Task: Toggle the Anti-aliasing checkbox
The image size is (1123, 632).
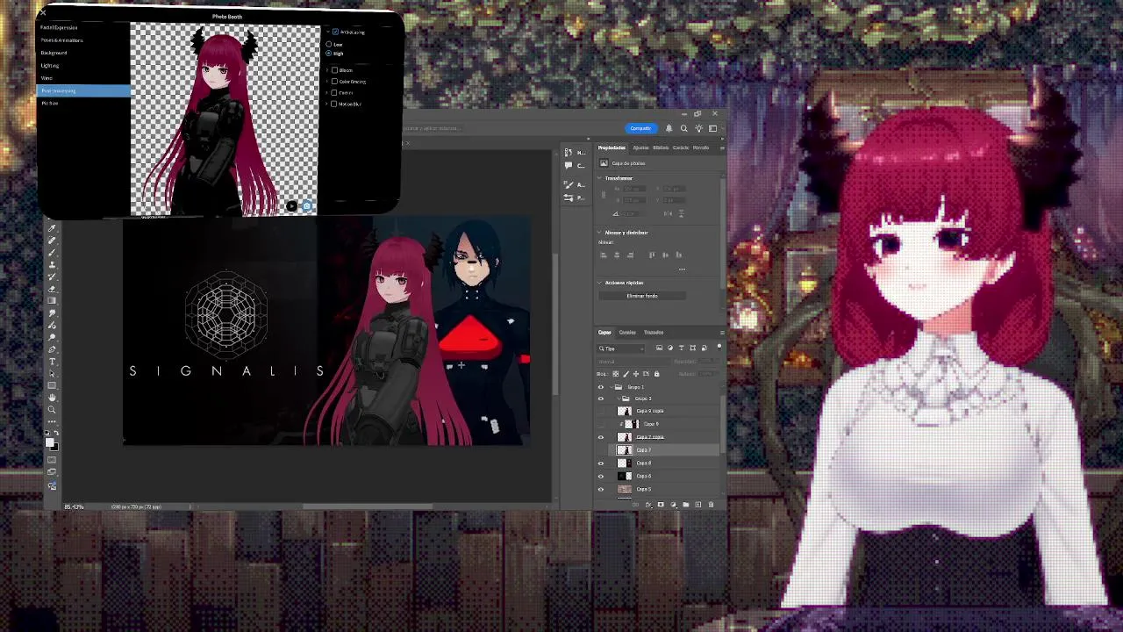Action: pos(335,32)
